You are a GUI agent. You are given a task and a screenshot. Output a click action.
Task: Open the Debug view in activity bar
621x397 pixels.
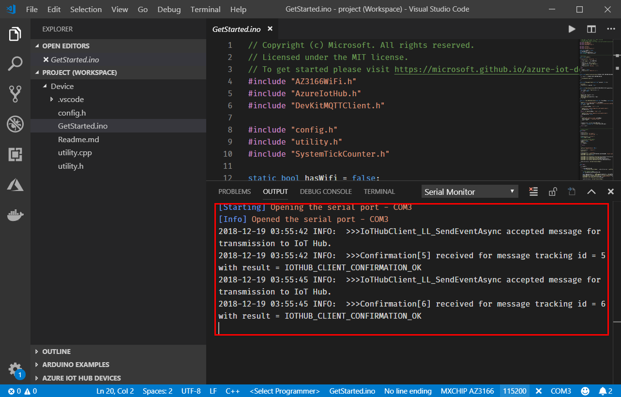pos(15,124)
